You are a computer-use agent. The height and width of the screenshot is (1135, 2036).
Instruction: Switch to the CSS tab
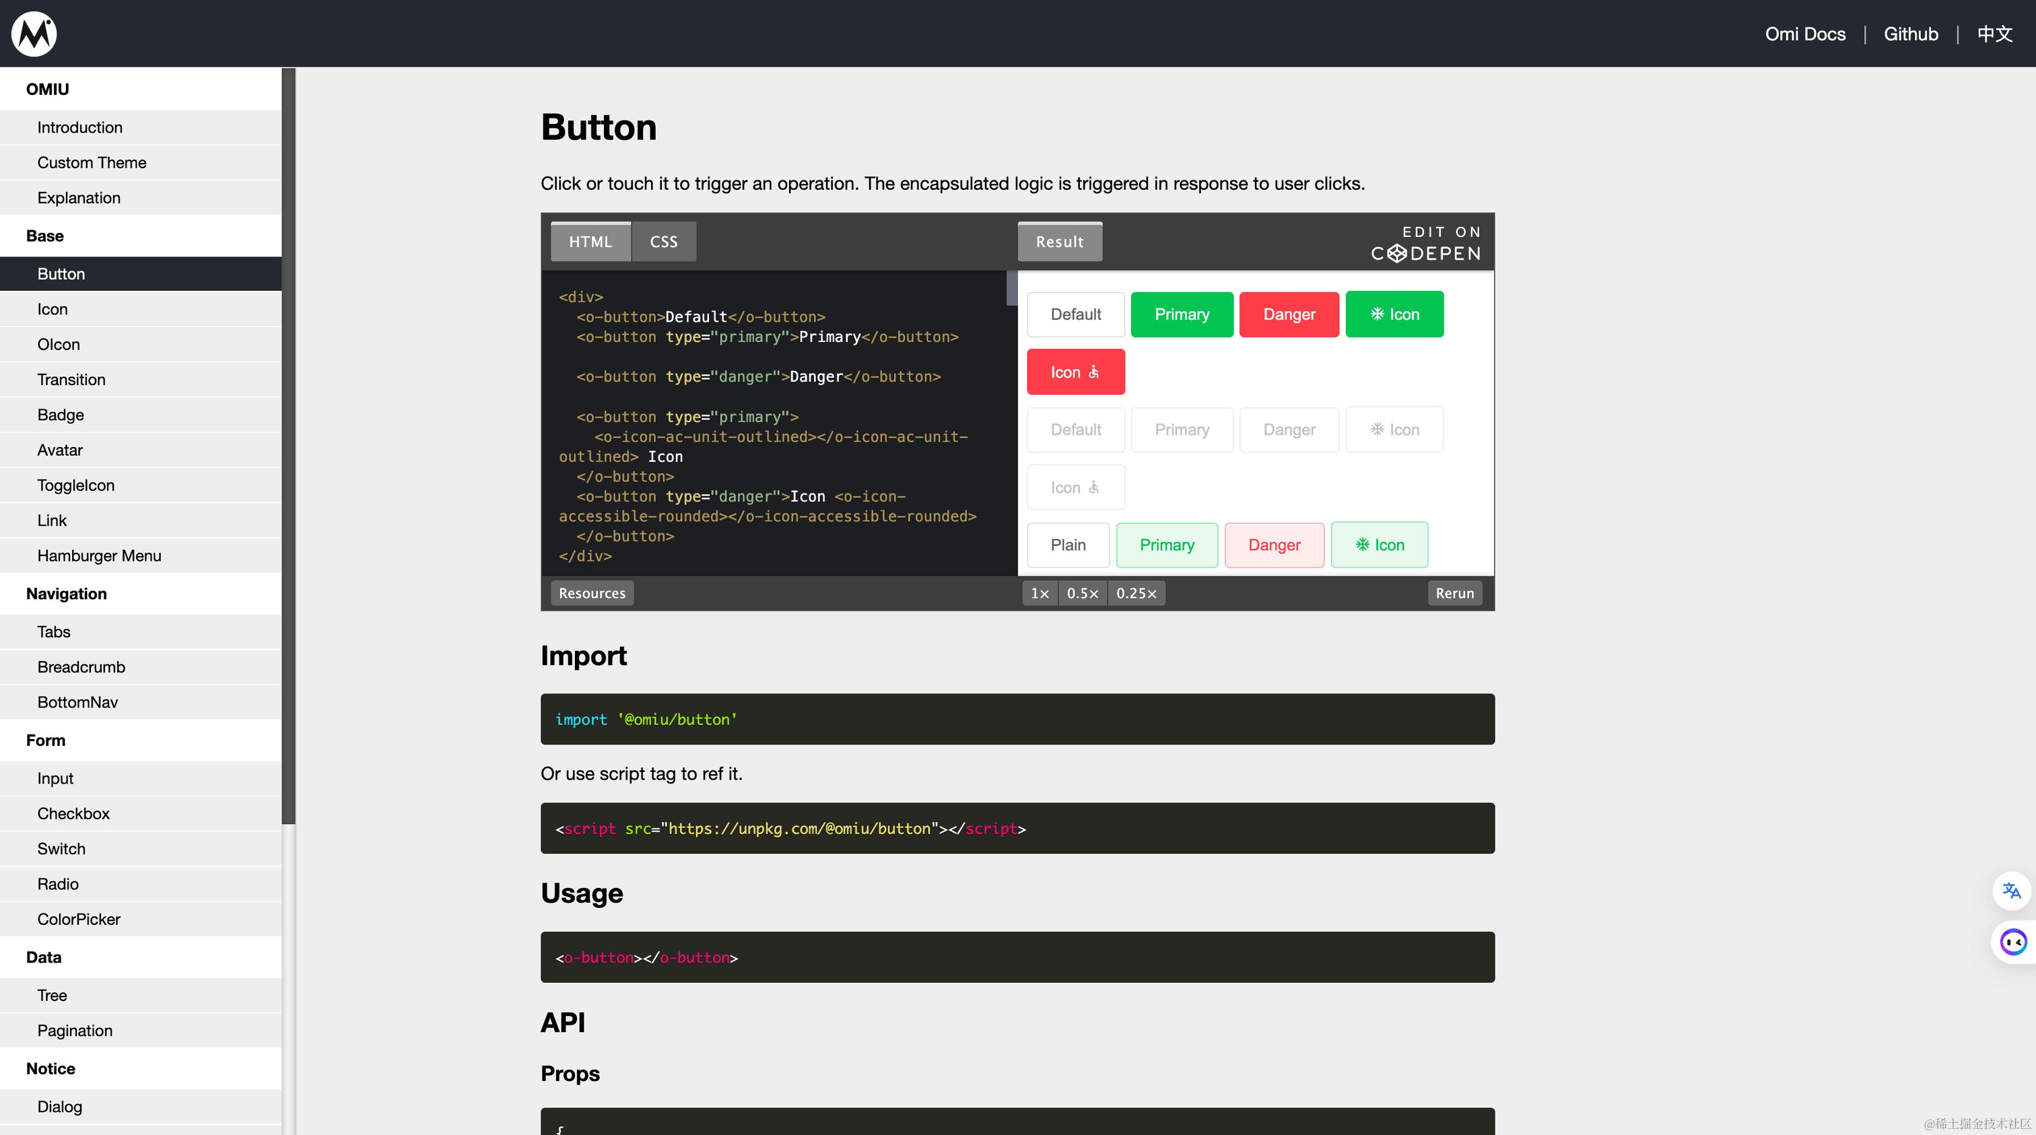click(x=663, y=242)
